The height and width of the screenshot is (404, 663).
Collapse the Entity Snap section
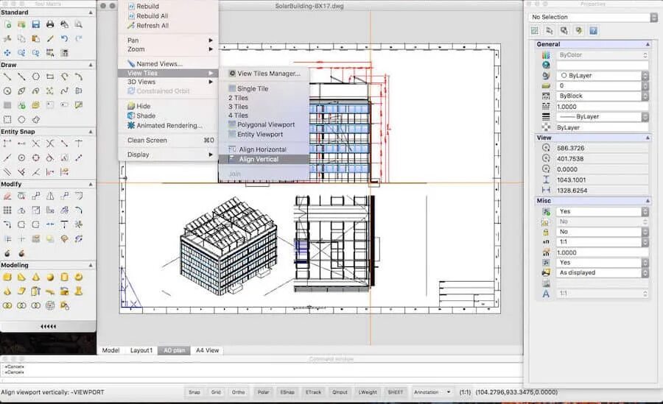(91, 132)
